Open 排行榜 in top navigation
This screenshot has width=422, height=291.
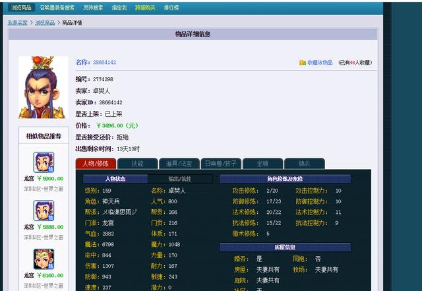(x=171, y=7)
